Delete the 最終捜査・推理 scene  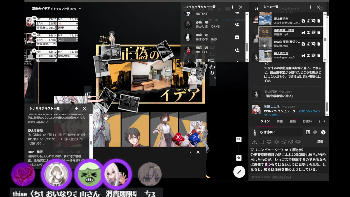(x=319, y=33)
